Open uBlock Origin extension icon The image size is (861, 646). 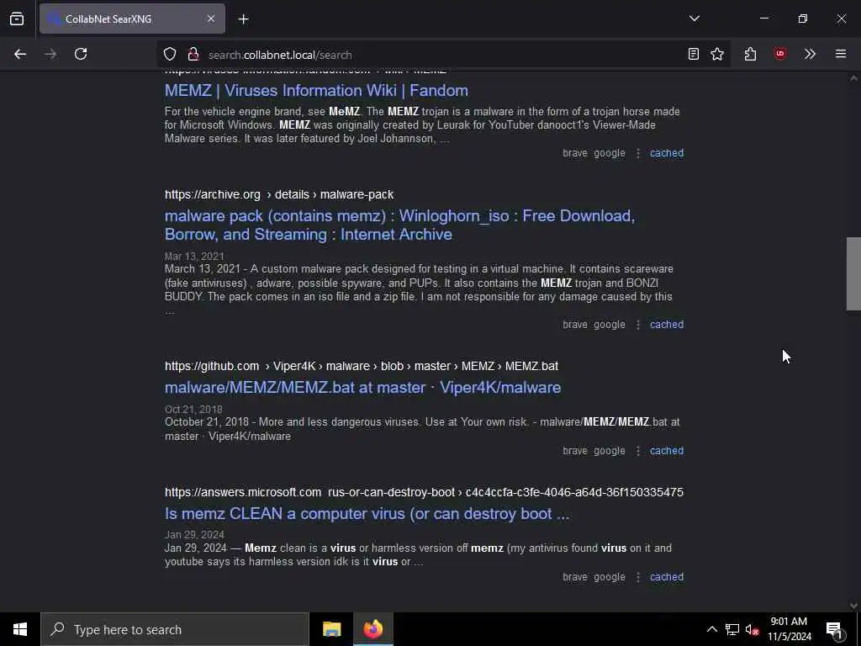tap(779, 54)
